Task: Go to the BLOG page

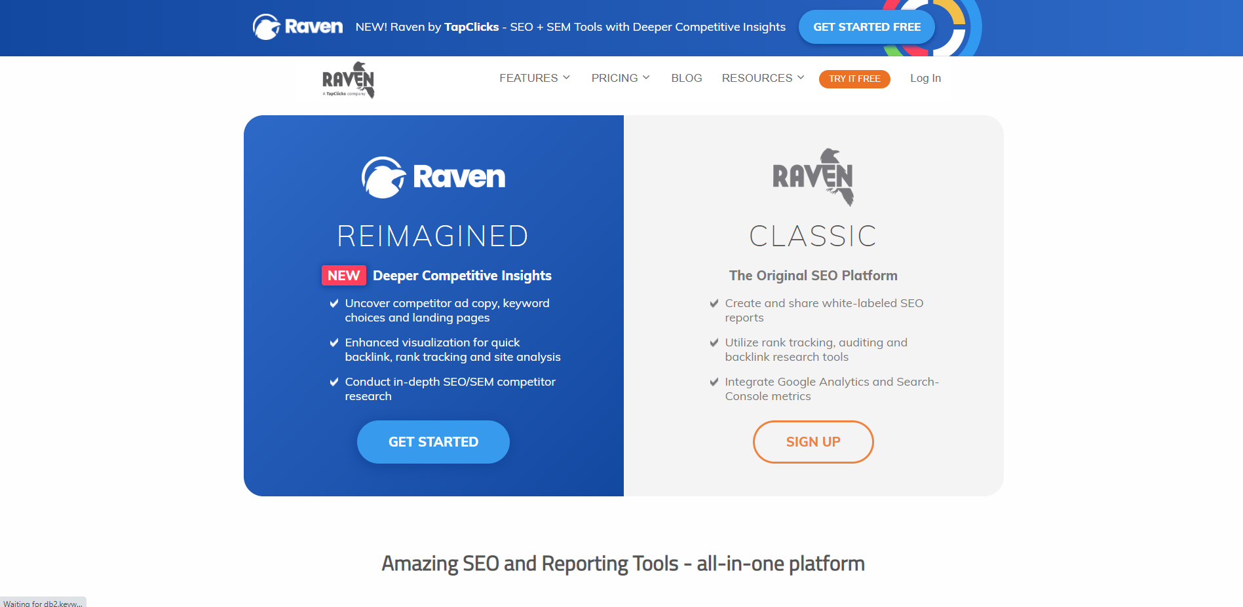Action: point(687,78)
